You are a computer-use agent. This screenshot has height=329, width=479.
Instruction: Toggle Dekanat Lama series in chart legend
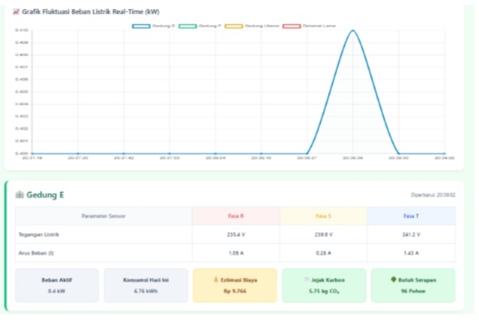pyautogui.click(x=309, y=26)
